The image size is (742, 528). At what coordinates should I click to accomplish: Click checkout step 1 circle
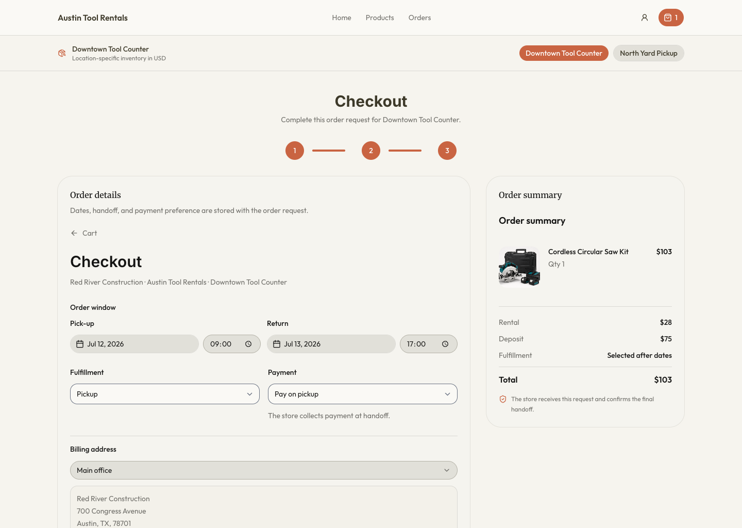pyautogui.click(x=295, y=151)
